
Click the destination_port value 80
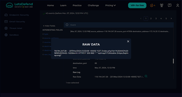tap(96, 63)
